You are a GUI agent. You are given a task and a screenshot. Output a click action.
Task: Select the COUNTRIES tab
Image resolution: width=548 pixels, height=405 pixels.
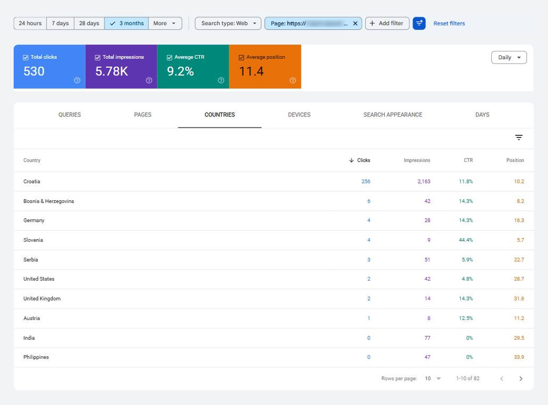[x=220, y=115]
